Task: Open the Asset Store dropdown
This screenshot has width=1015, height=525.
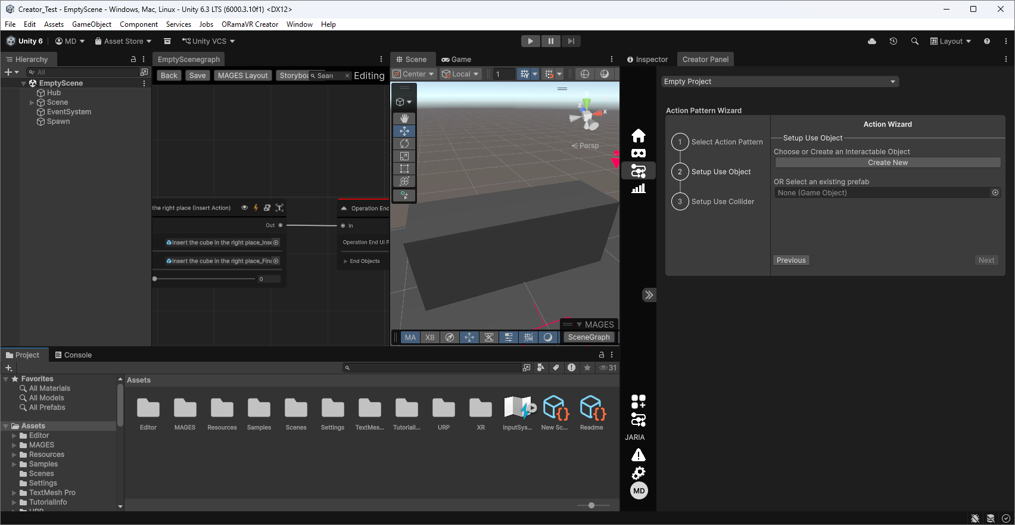Action: coord(123,41)
